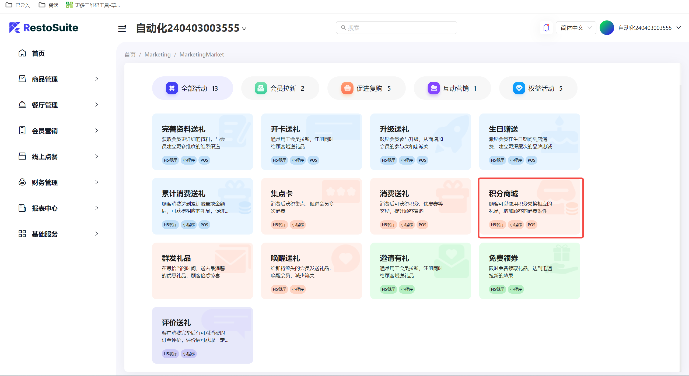Screen dimensions: 689x376
Task: Expand the 餐厅管理 menu chevron
Action: (x=97, y=105)
